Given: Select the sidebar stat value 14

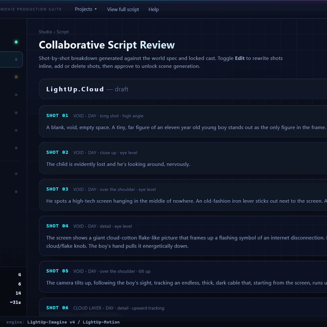Looking at the screenshot, I should [x=18, y=293].
